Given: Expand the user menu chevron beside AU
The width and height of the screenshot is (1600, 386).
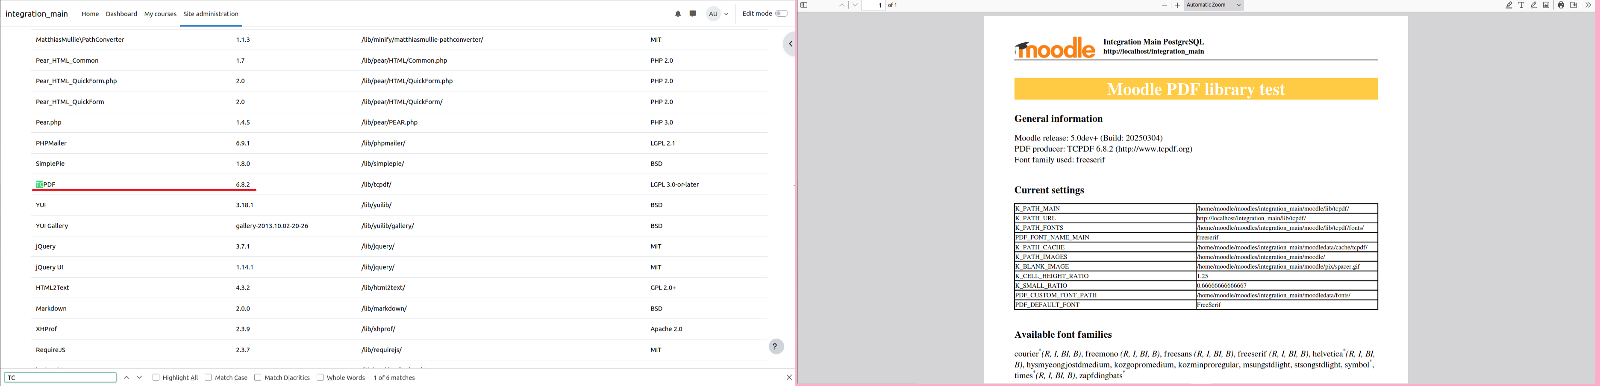Looking at the screenshot, I should 726,14.
